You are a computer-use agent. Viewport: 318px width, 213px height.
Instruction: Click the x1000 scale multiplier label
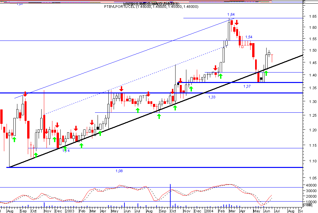[x=308, y=205]
